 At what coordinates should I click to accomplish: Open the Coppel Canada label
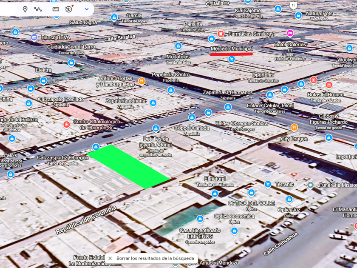click(192, 128)
